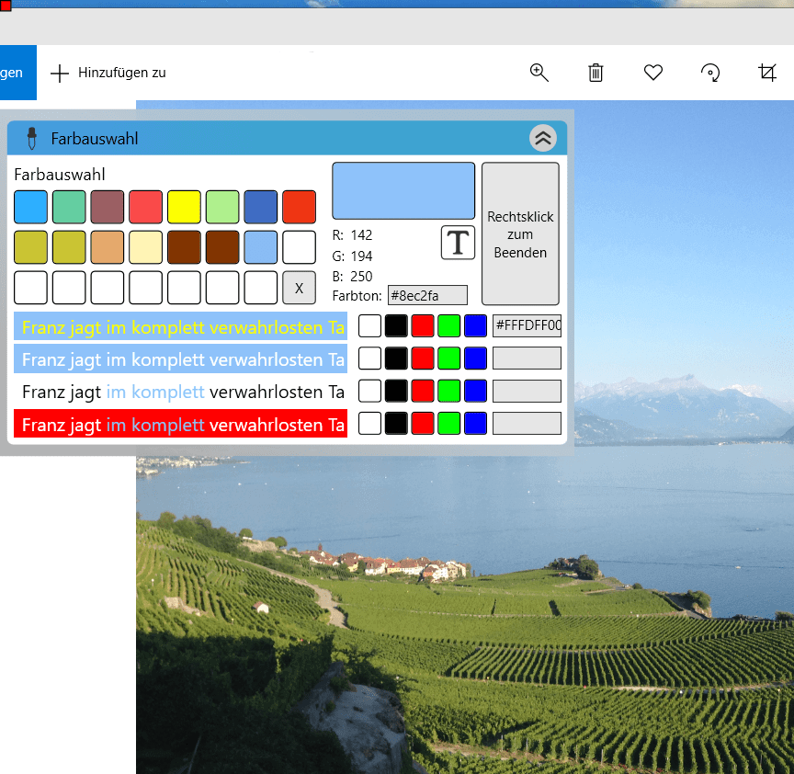Select the peach orange palette swatch
The height and width of the screenshot is (774, 794).
pyautogui.click(x=108, y=247)
